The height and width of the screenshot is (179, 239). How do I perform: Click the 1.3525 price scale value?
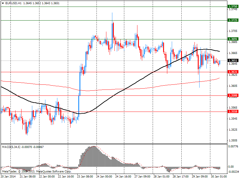click(x=233, y=130)
